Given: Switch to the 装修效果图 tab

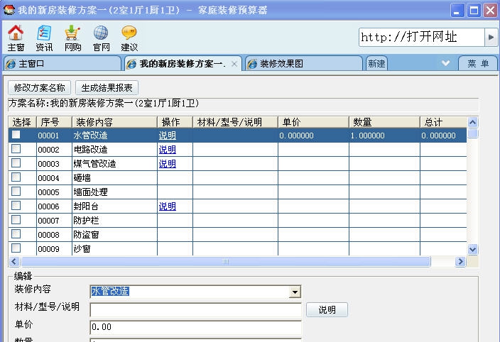Looking at the screenshot, I should [x=304, y=64].
